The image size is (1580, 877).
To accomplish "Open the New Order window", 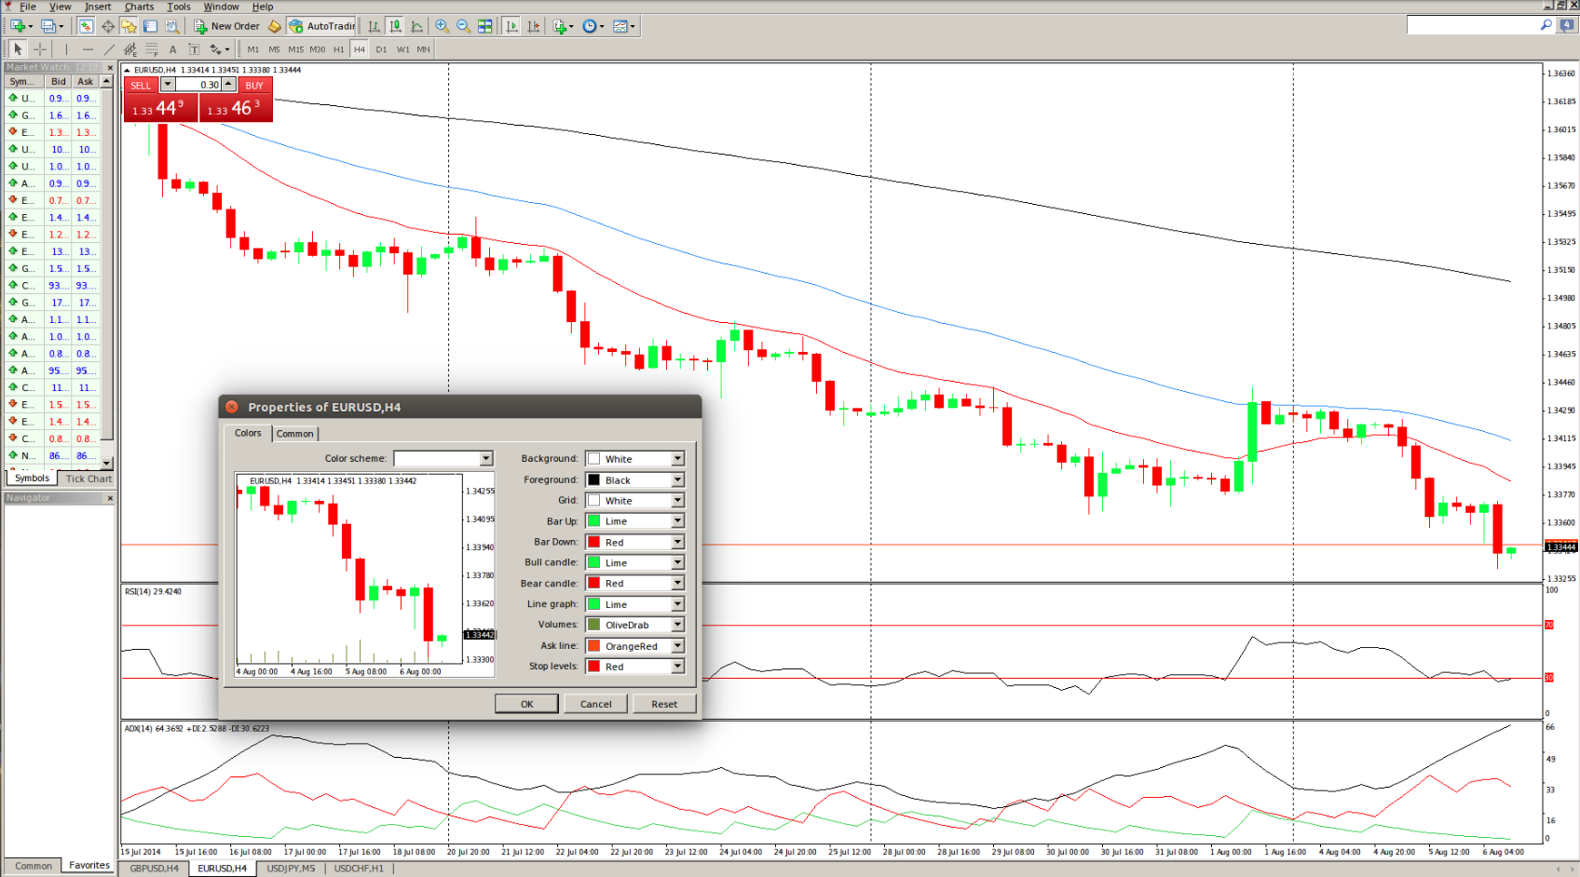I will click(226, 26).
